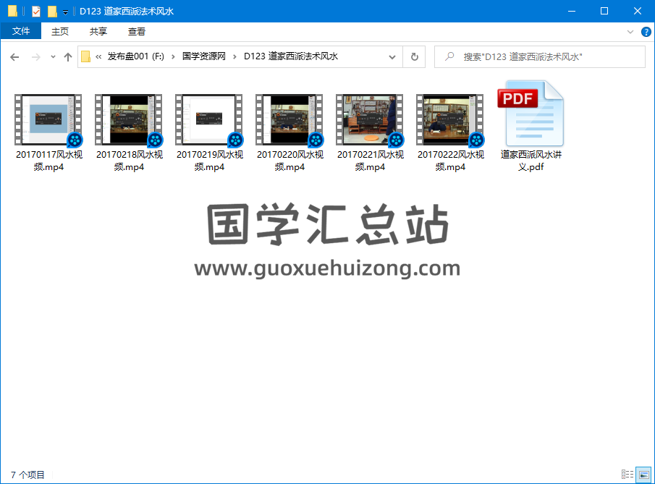The image size is (655, 484).
Task: Click file name 20170220风水视频.mp4
Action: [x=290, y=161]
